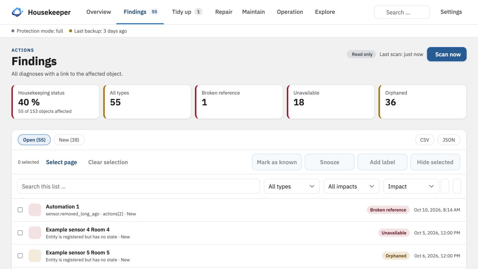Select the All types 55 card
The width and height of the screenshot is (478, 269).
tap(147, 102)
